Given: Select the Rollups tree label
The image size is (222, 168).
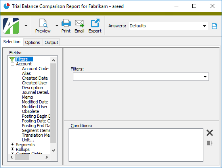Looking at the screenshot, I should (x=23, y=149).
